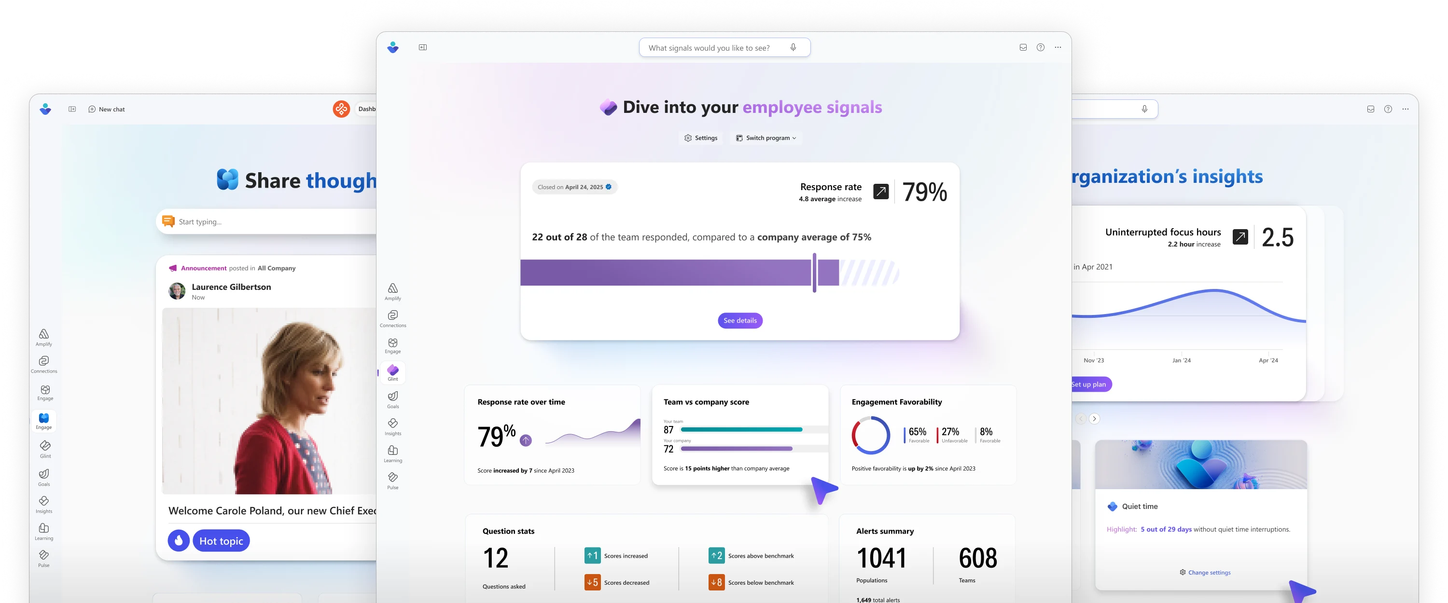1448x603 pixels.
Task: Click Laurence Gilbertson's avatar
Action: (x=177, y=291)
